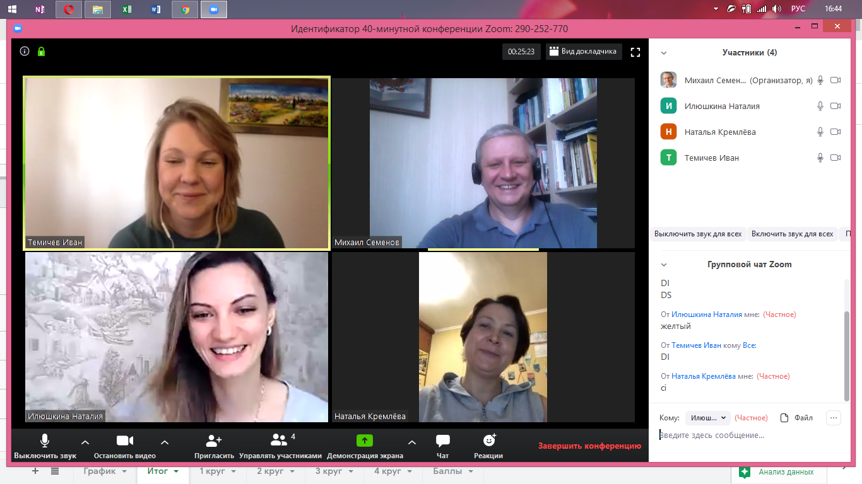862x484 pixels.
Task: Click Пригласить to invite participants
Action: pyautogui.click(x=214, y=446)
